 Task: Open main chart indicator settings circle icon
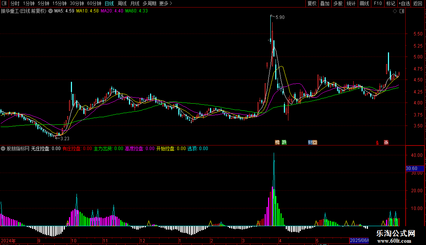[x=51, y=11]
